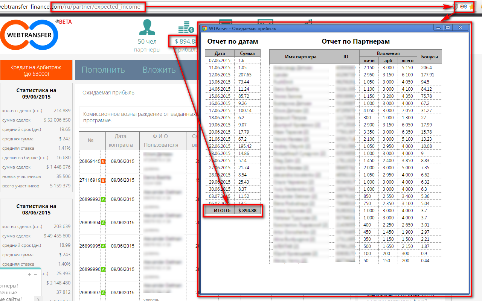Click the Бонусы column header
The image size is (482, 301).
pos(429,57)
